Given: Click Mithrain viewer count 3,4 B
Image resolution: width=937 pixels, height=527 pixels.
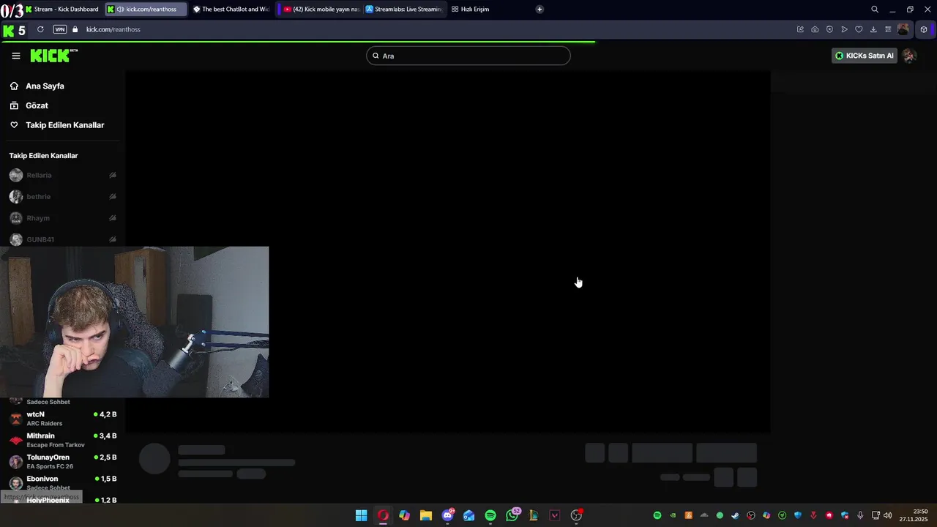Looking at the screenshot, I should click(x=105, y=436).
